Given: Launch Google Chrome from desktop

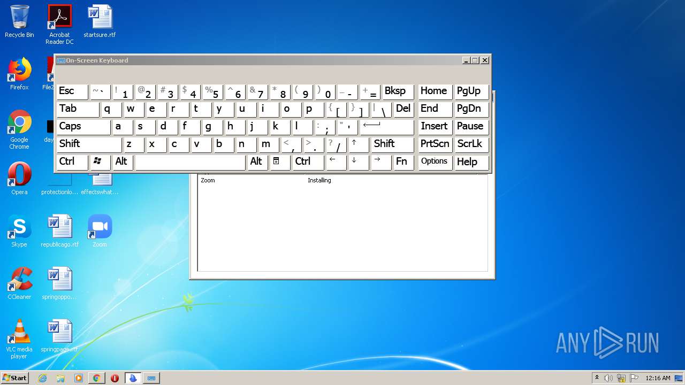Looking at the screenshot, I should (19, 129).
